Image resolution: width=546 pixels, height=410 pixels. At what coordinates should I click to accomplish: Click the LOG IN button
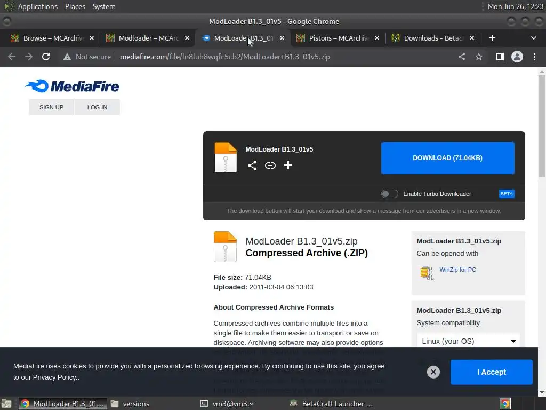(x=97, y=107)
